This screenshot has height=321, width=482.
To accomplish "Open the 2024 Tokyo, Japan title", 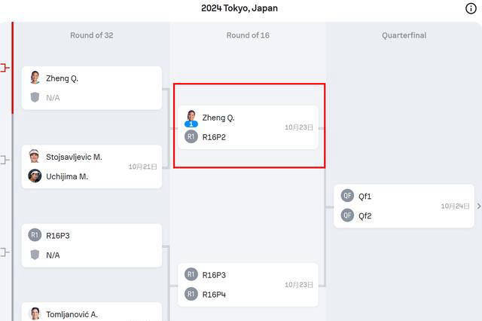I will [x=239, y=8].
